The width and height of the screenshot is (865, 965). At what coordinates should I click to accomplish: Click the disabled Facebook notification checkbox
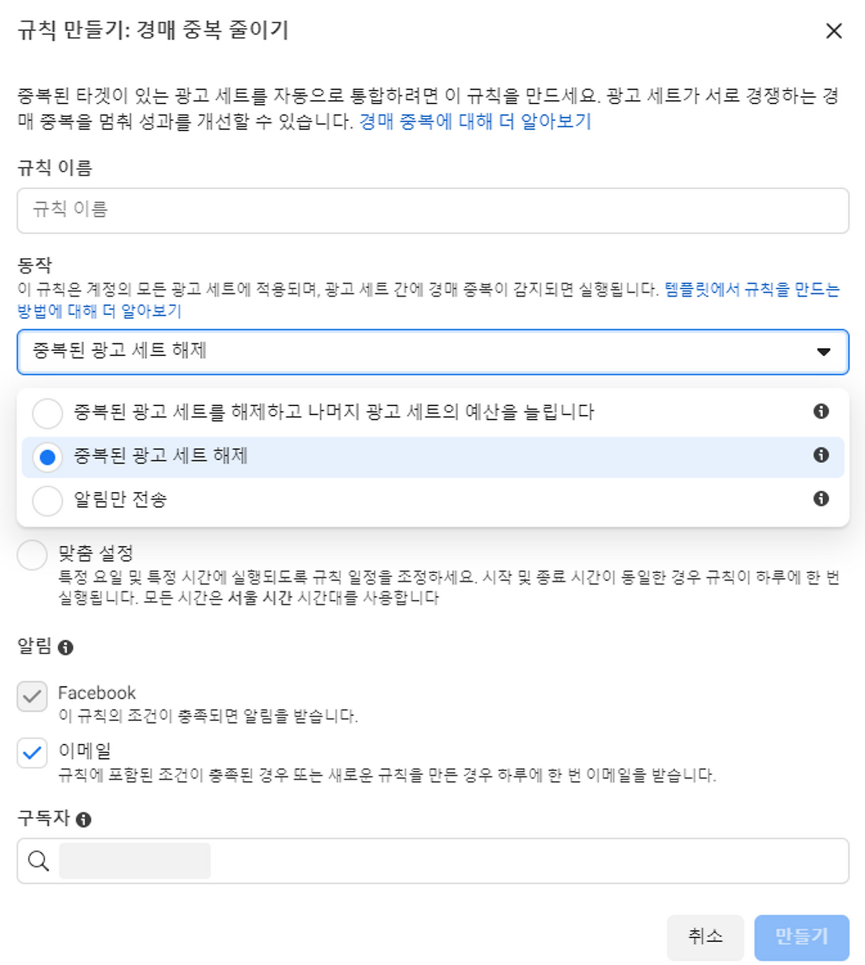(31, 698)
